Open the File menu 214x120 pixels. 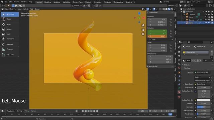pyautogui.click(x=6, y=2)
